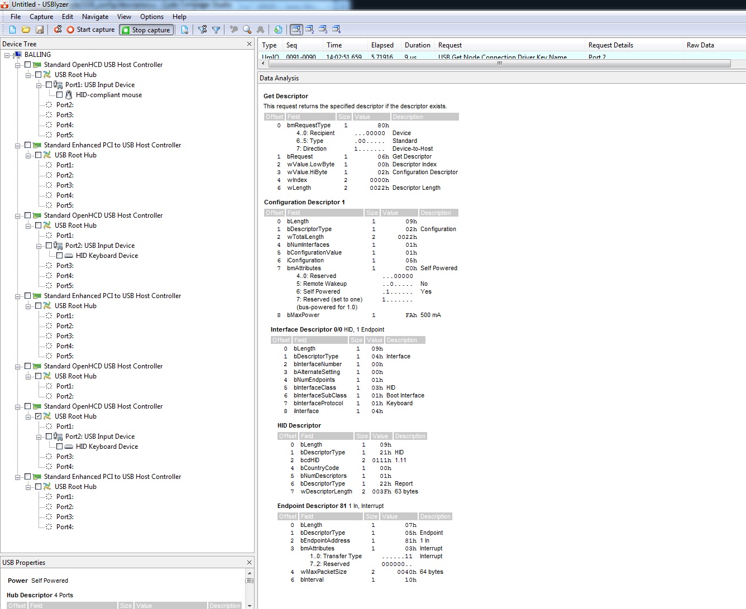Tick the Port1: USB Input Device checkbox

(x=49, y=85)
